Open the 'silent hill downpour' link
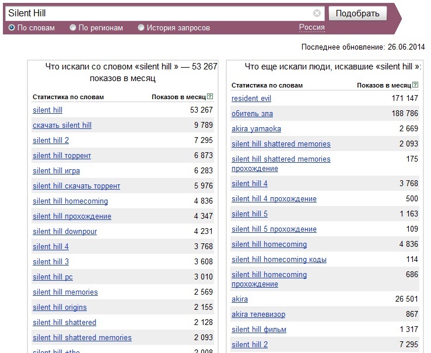Viewport: 431px width, 353px height. click(x=65, y=232)
